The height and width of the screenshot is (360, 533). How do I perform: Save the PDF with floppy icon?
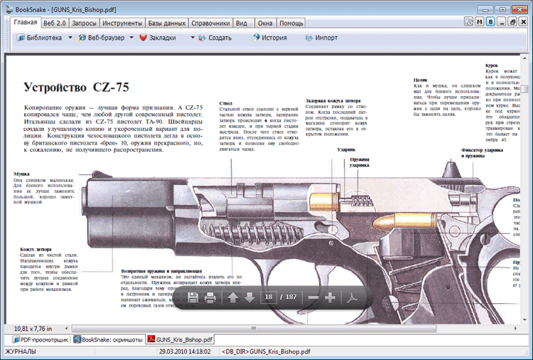point(193,297)
